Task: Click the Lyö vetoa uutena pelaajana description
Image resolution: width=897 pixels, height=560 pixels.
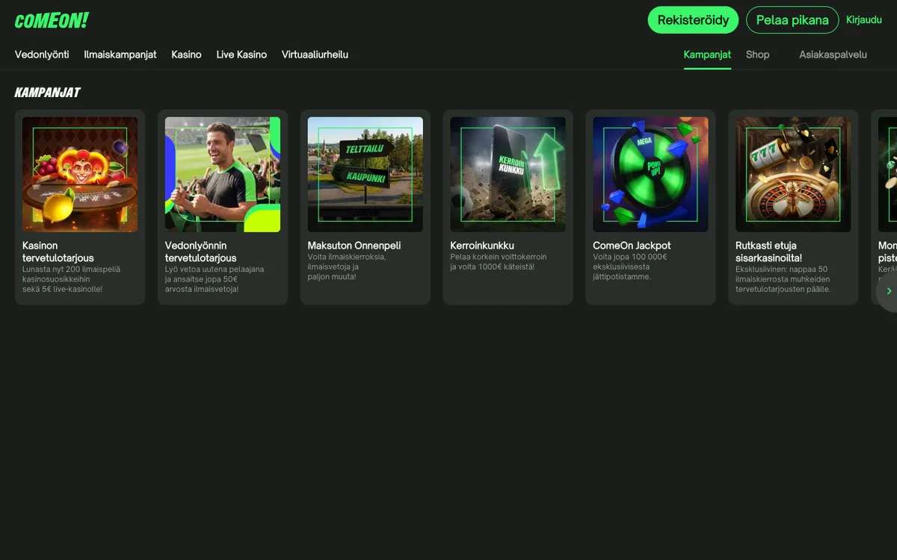Action: pos(215,279)
